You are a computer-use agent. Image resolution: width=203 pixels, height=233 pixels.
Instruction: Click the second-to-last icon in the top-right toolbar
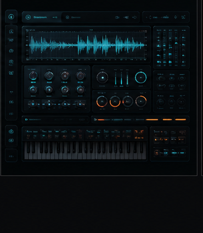coord(176,17)
